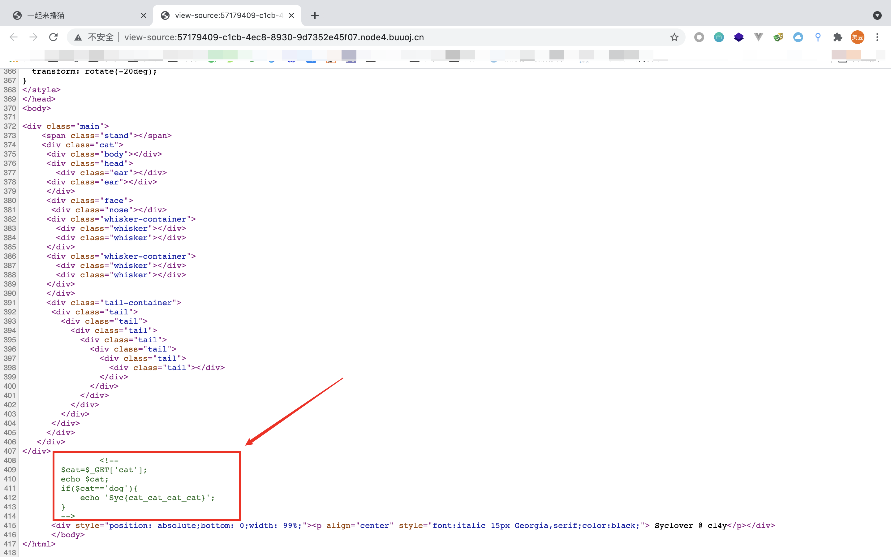
Task: Click the ear div on line 377
Action: point(111,173)
